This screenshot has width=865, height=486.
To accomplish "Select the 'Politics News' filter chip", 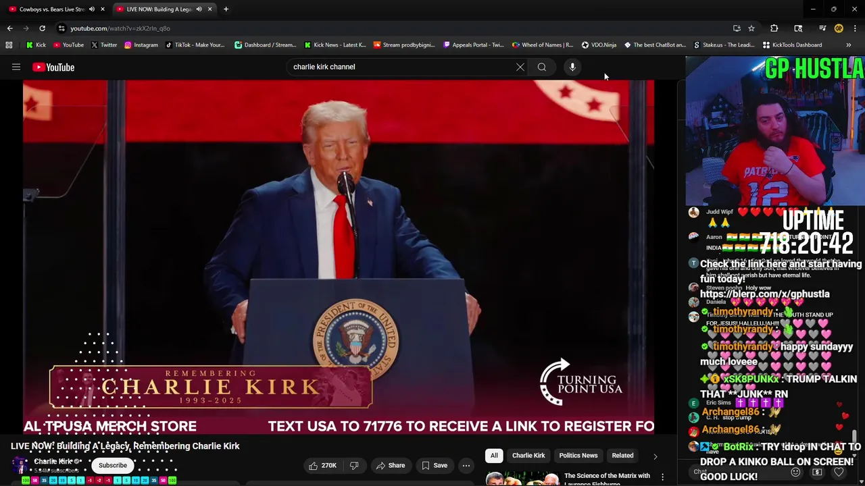I will click(x=578, y=455).
